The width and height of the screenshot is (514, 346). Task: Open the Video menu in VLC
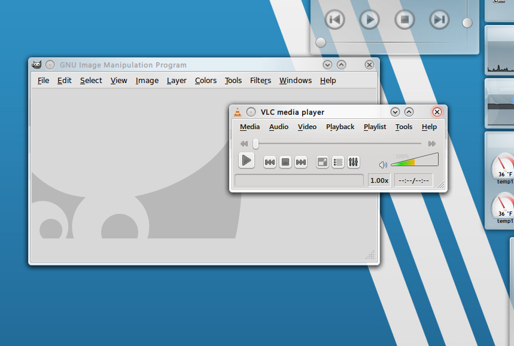coord(307,127)
